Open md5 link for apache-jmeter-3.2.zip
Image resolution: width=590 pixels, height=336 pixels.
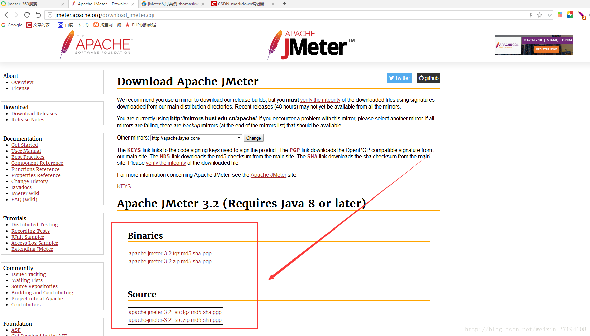tap(186, 262)
